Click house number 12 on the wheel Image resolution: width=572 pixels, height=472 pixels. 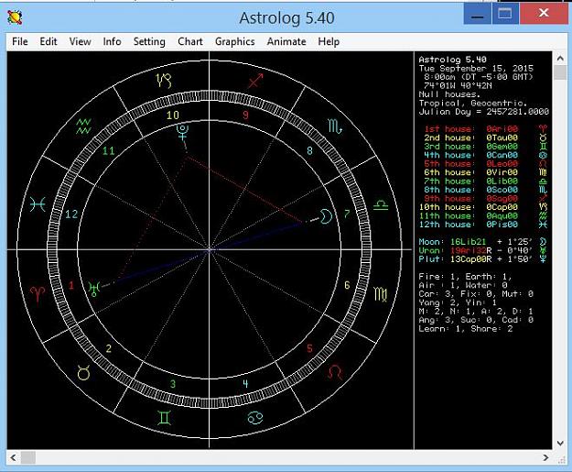tap(71, 214)
